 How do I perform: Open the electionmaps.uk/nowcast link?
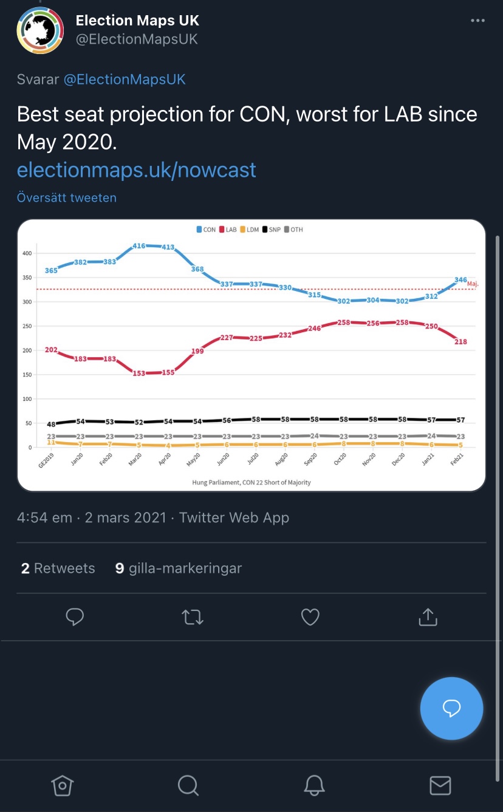[x=137, y=169]
